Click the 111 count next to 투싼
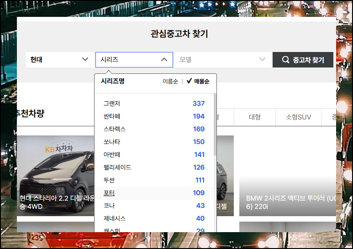This screenshot has width=353, height=249. pos(200,180)
